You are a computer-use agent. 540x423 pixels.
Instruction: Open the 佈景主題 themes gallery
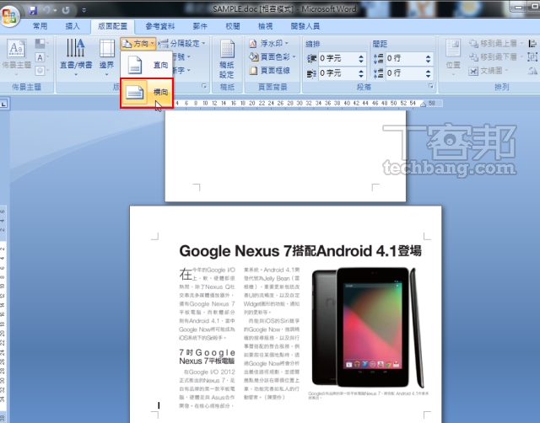[x=17, y=56]
